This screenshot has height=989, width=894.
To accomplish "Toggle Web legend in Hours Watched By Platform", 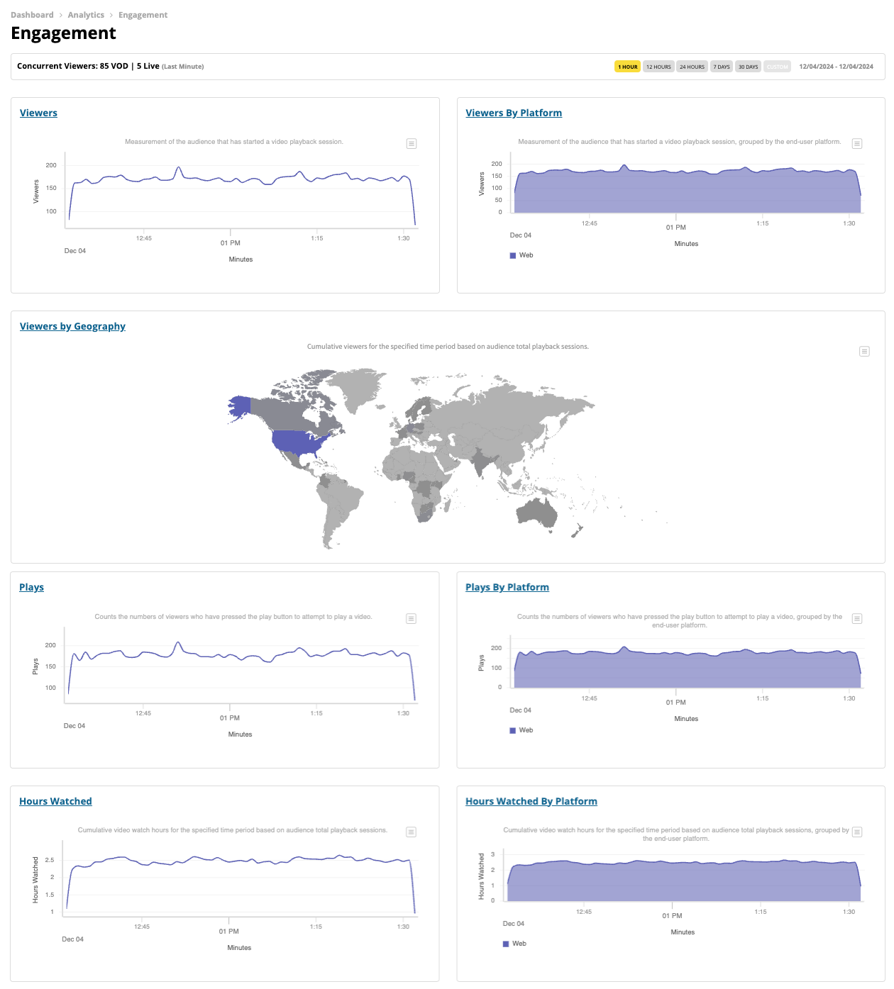I will pos(515,944).
